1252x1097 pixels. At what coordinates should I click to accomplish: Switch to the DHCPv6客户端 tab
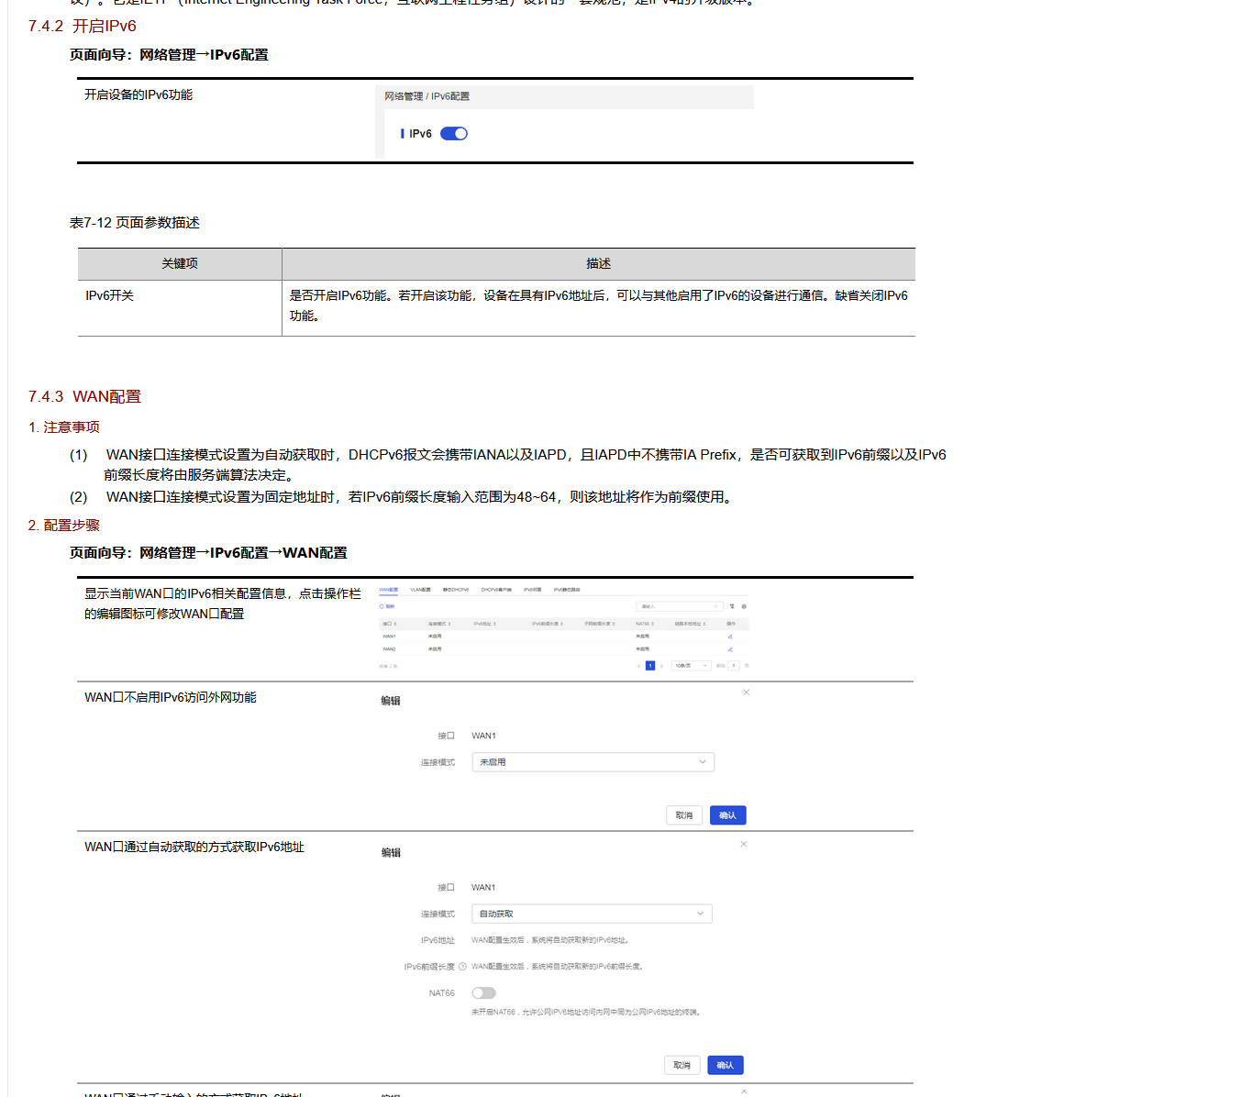(496, 590)
